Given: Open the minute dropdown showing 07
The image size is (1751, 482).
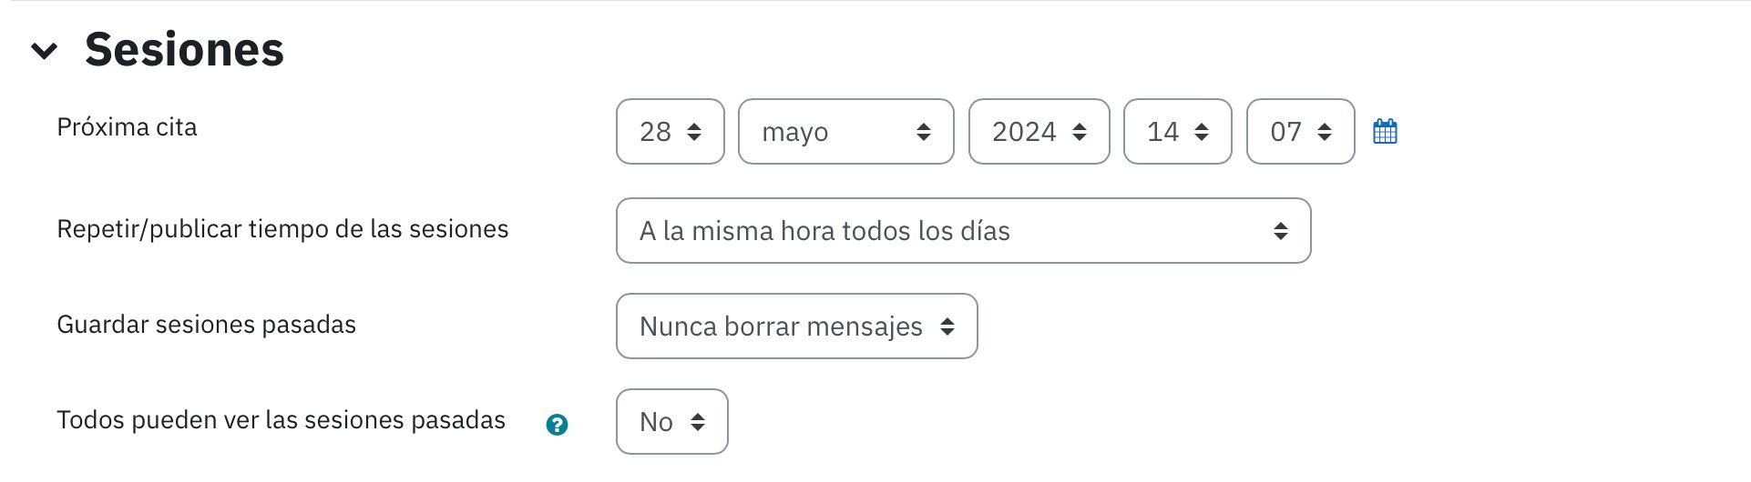Looking at the screenshot, I should click(x=1301, y=132).
